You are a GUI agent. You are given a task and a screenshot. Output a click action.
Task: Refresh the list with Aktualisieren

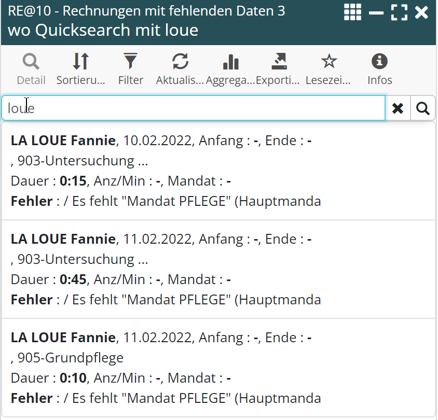(x=180, y=69)
